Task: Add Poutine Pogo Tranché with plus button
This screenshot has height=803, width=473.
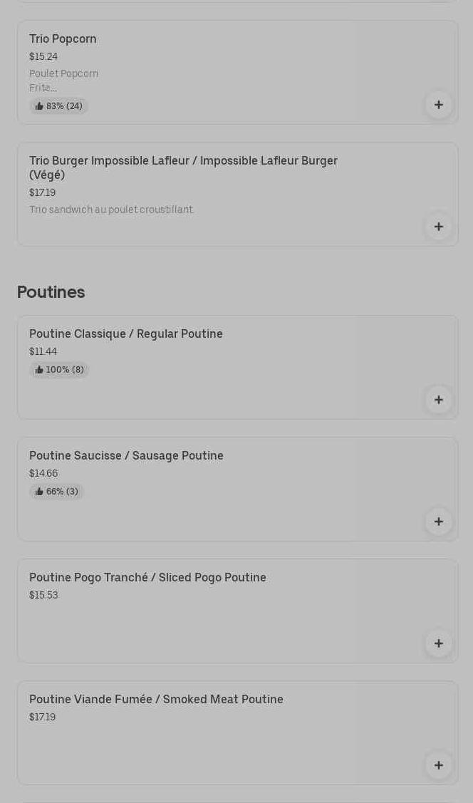Action: (439, 643)
